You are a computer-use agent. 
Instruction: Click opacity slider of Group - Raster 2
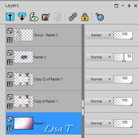click(123, 35)
